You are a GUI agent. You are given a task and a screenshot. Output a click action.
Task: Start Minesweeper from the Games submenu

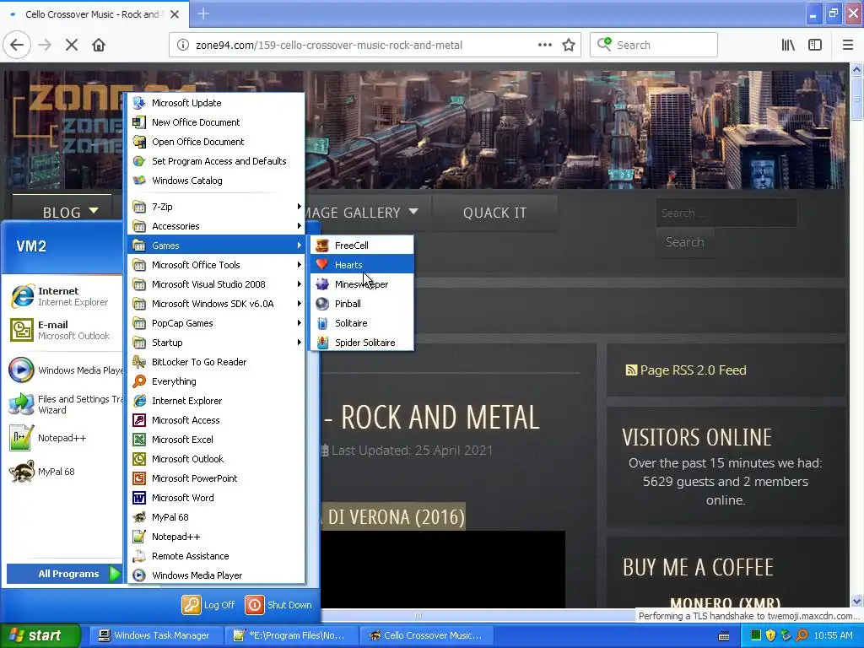pyautogui.click(x=362, y=284)
